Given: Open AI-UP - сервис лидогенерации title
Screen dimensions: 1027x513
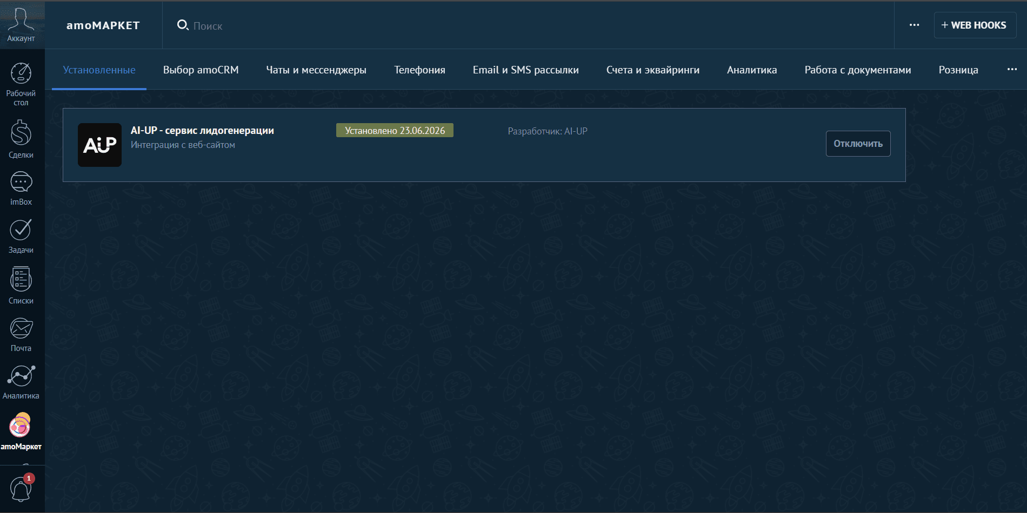Looking at the screenshot, I should pos(202,130).
